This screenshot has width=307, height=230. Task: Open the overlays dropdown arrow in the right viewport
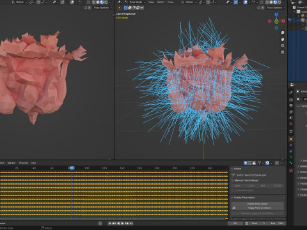pos(249,2)
